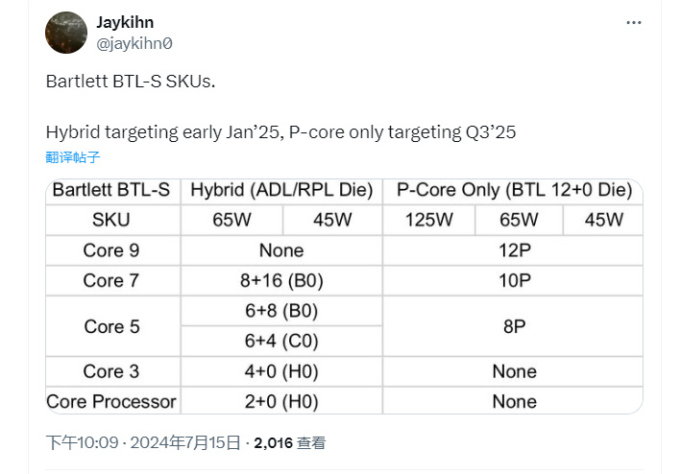Viewport: 681px width, 474px height.
Task: Click the 12P cell in the table
Action: [x=514, y=250]
